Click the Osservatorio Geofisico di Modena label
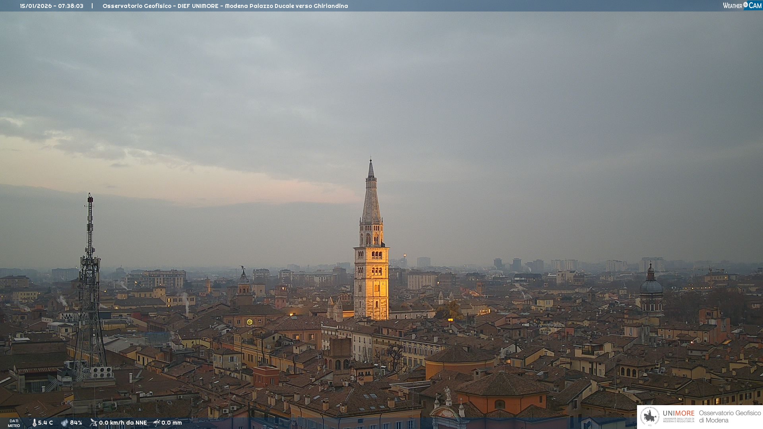763x429 pixels. (730, 416)
